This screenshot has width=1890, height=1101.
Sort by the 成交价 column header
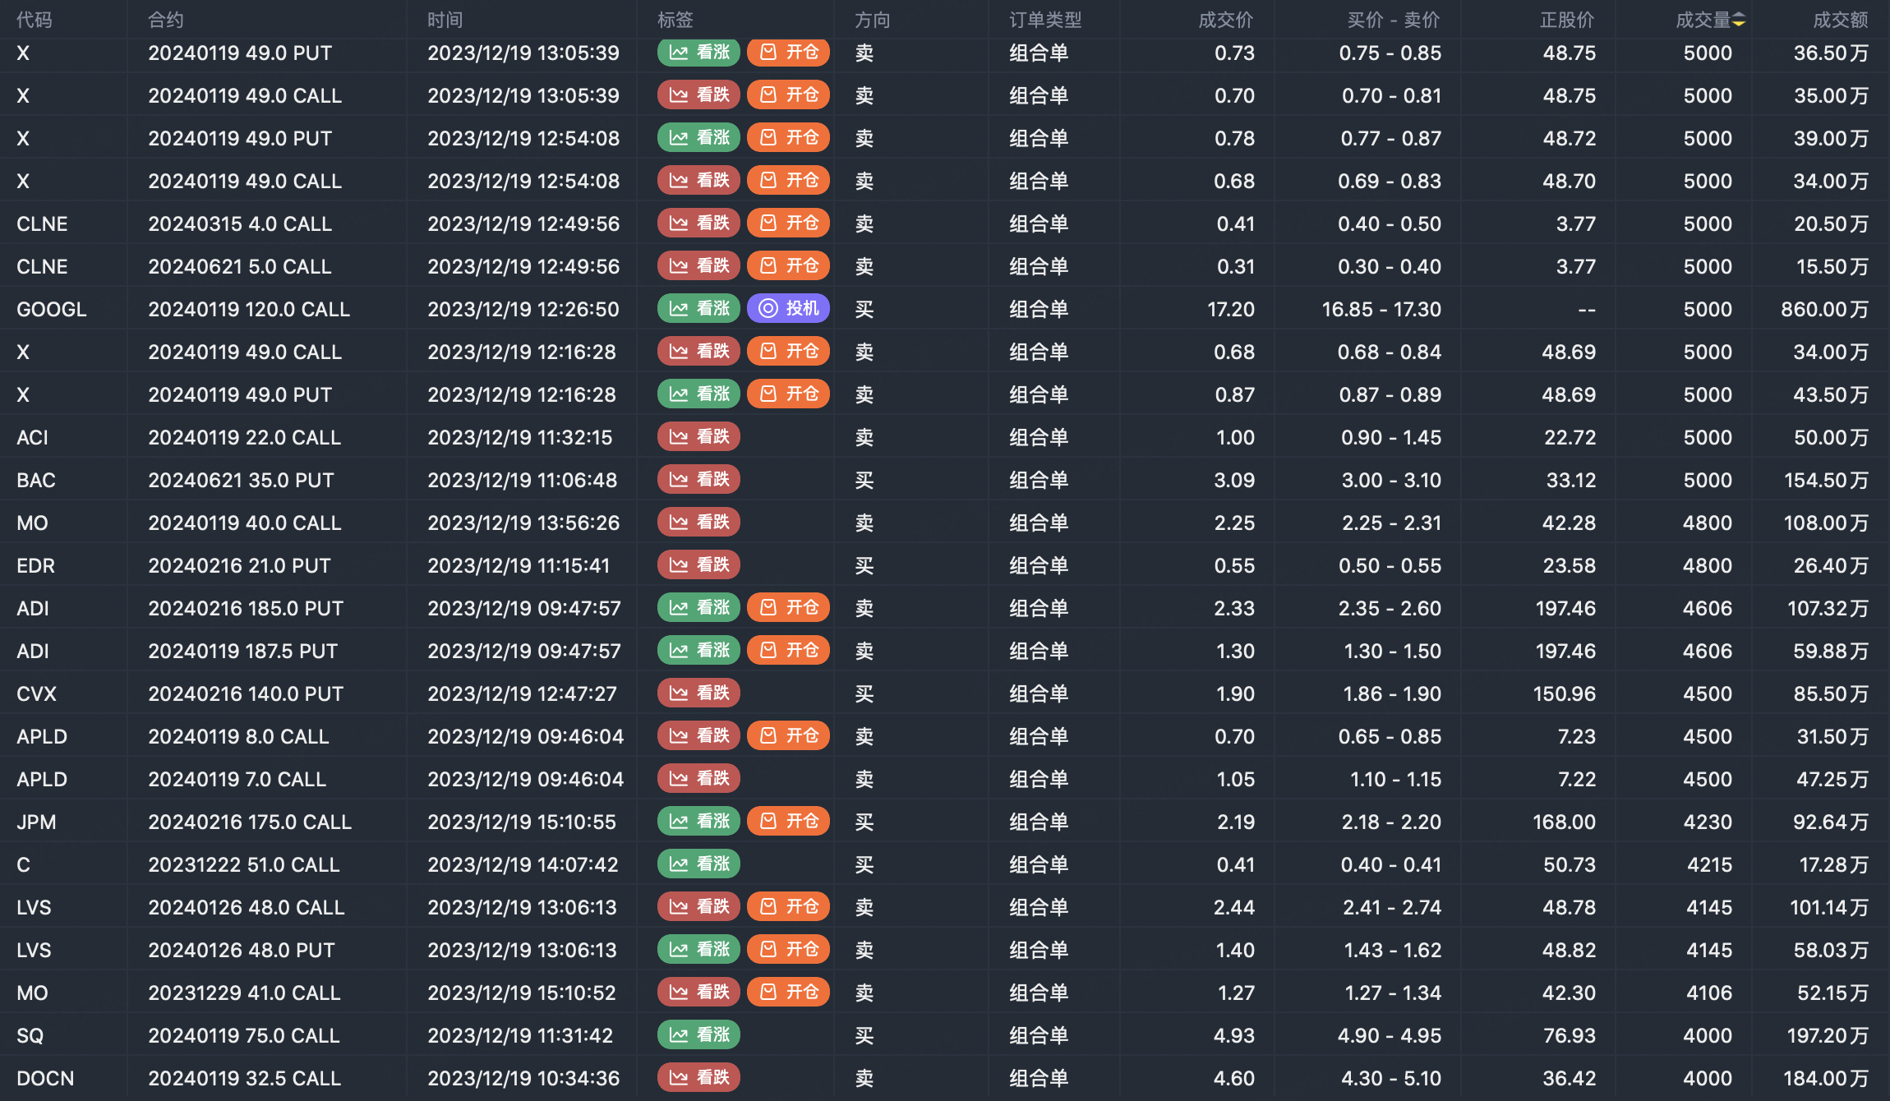pyautogui.click(x=1225, y=20)
